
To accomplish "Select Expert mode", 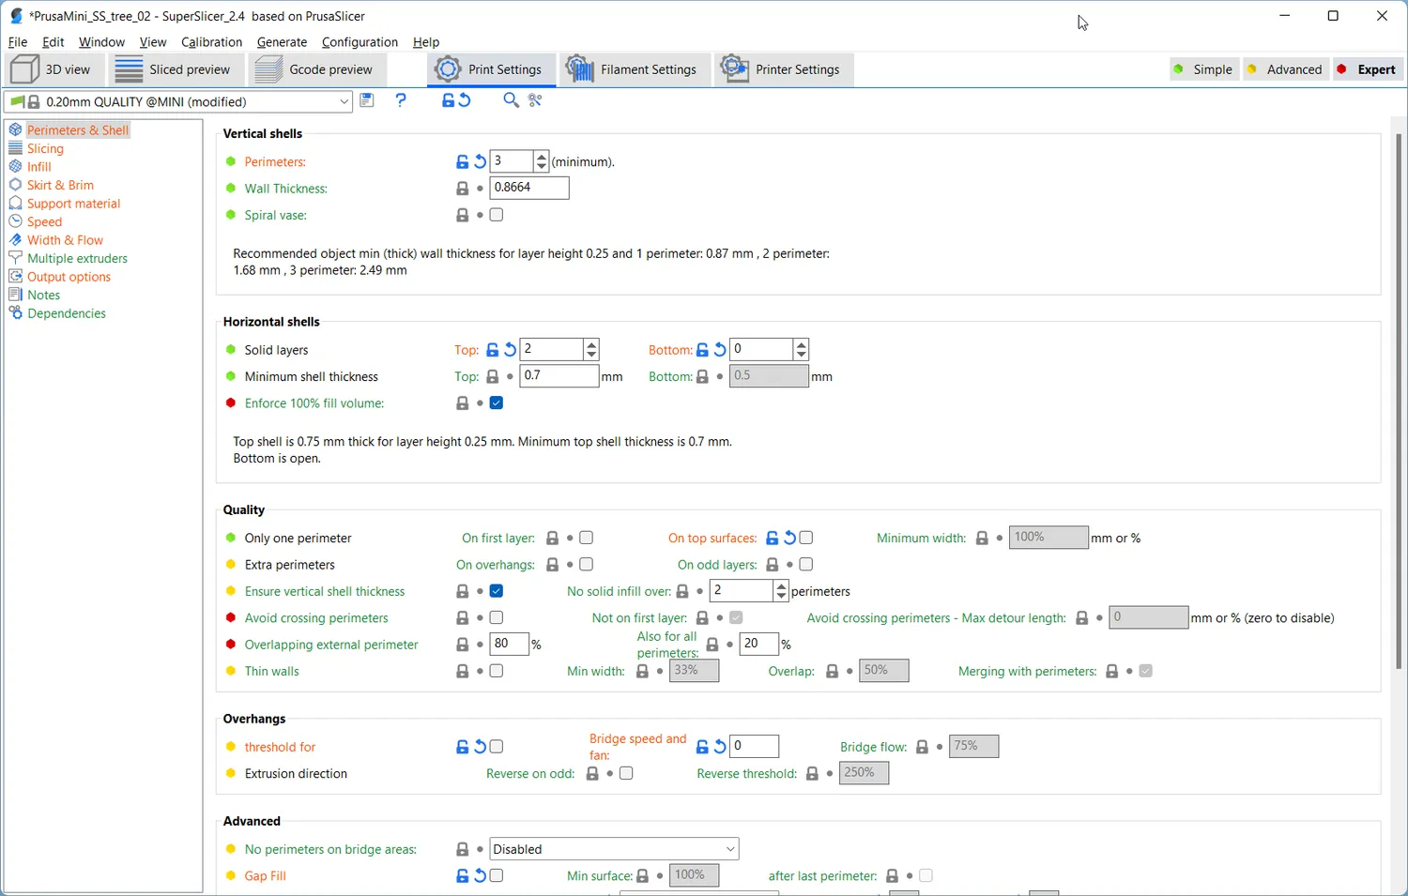I will pyautogui.click(x=1367, y=69).
